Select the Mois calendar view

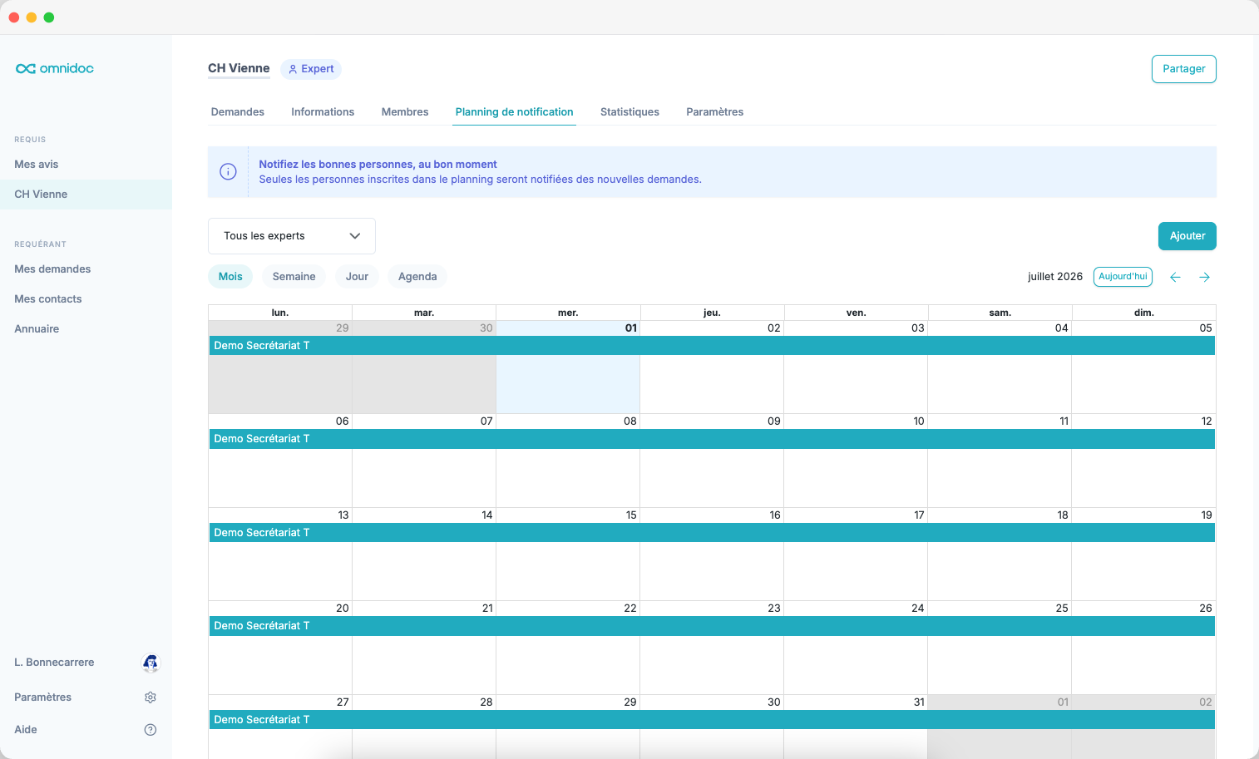point(230,277)
